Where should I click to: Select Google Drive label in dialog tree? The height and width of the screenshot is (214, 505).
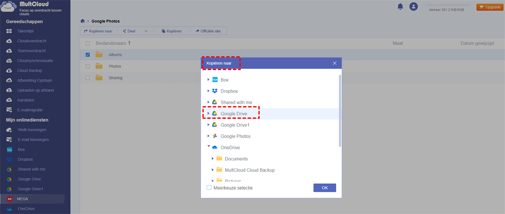coord(234,114)
